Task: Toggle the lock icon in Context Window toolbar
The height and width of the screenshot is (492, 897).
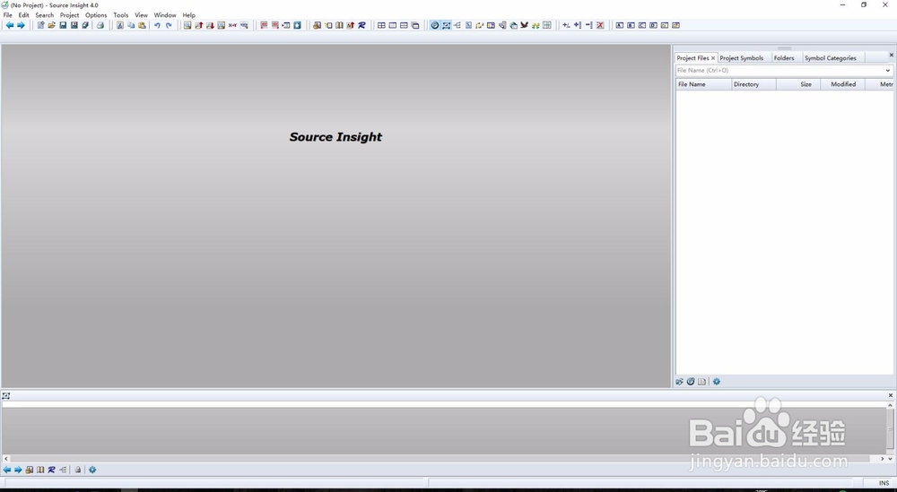Action: pyautogui.click(x=78, y=470)
